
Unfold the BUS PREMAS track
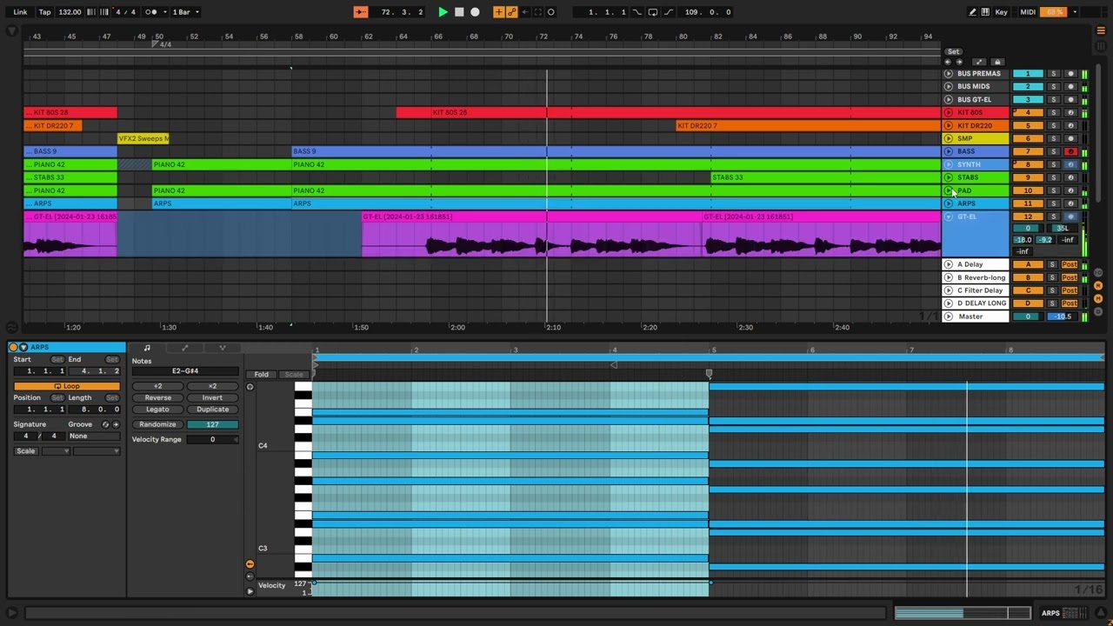coord(949,74)
